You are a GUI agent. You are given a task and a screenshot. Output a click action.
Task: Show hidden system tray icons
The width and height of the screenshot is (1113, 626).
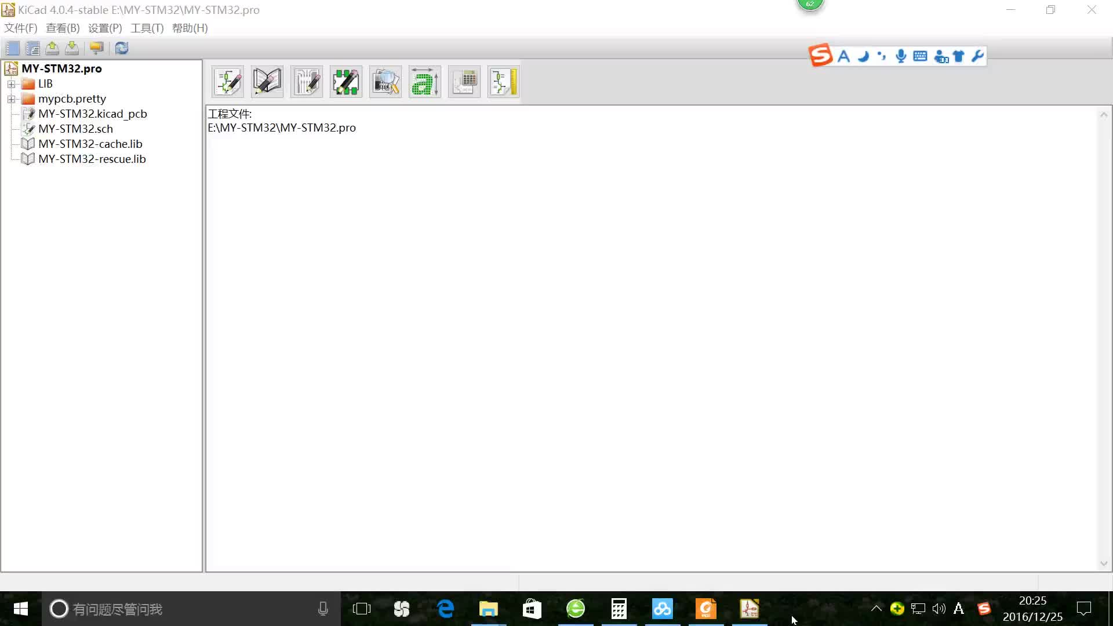876,609
